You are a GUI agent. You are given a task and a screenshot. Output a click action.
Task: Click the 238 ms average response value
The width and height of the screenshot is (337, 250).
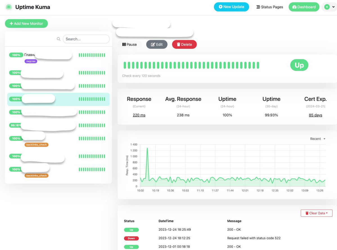click(x=183, y=115)
